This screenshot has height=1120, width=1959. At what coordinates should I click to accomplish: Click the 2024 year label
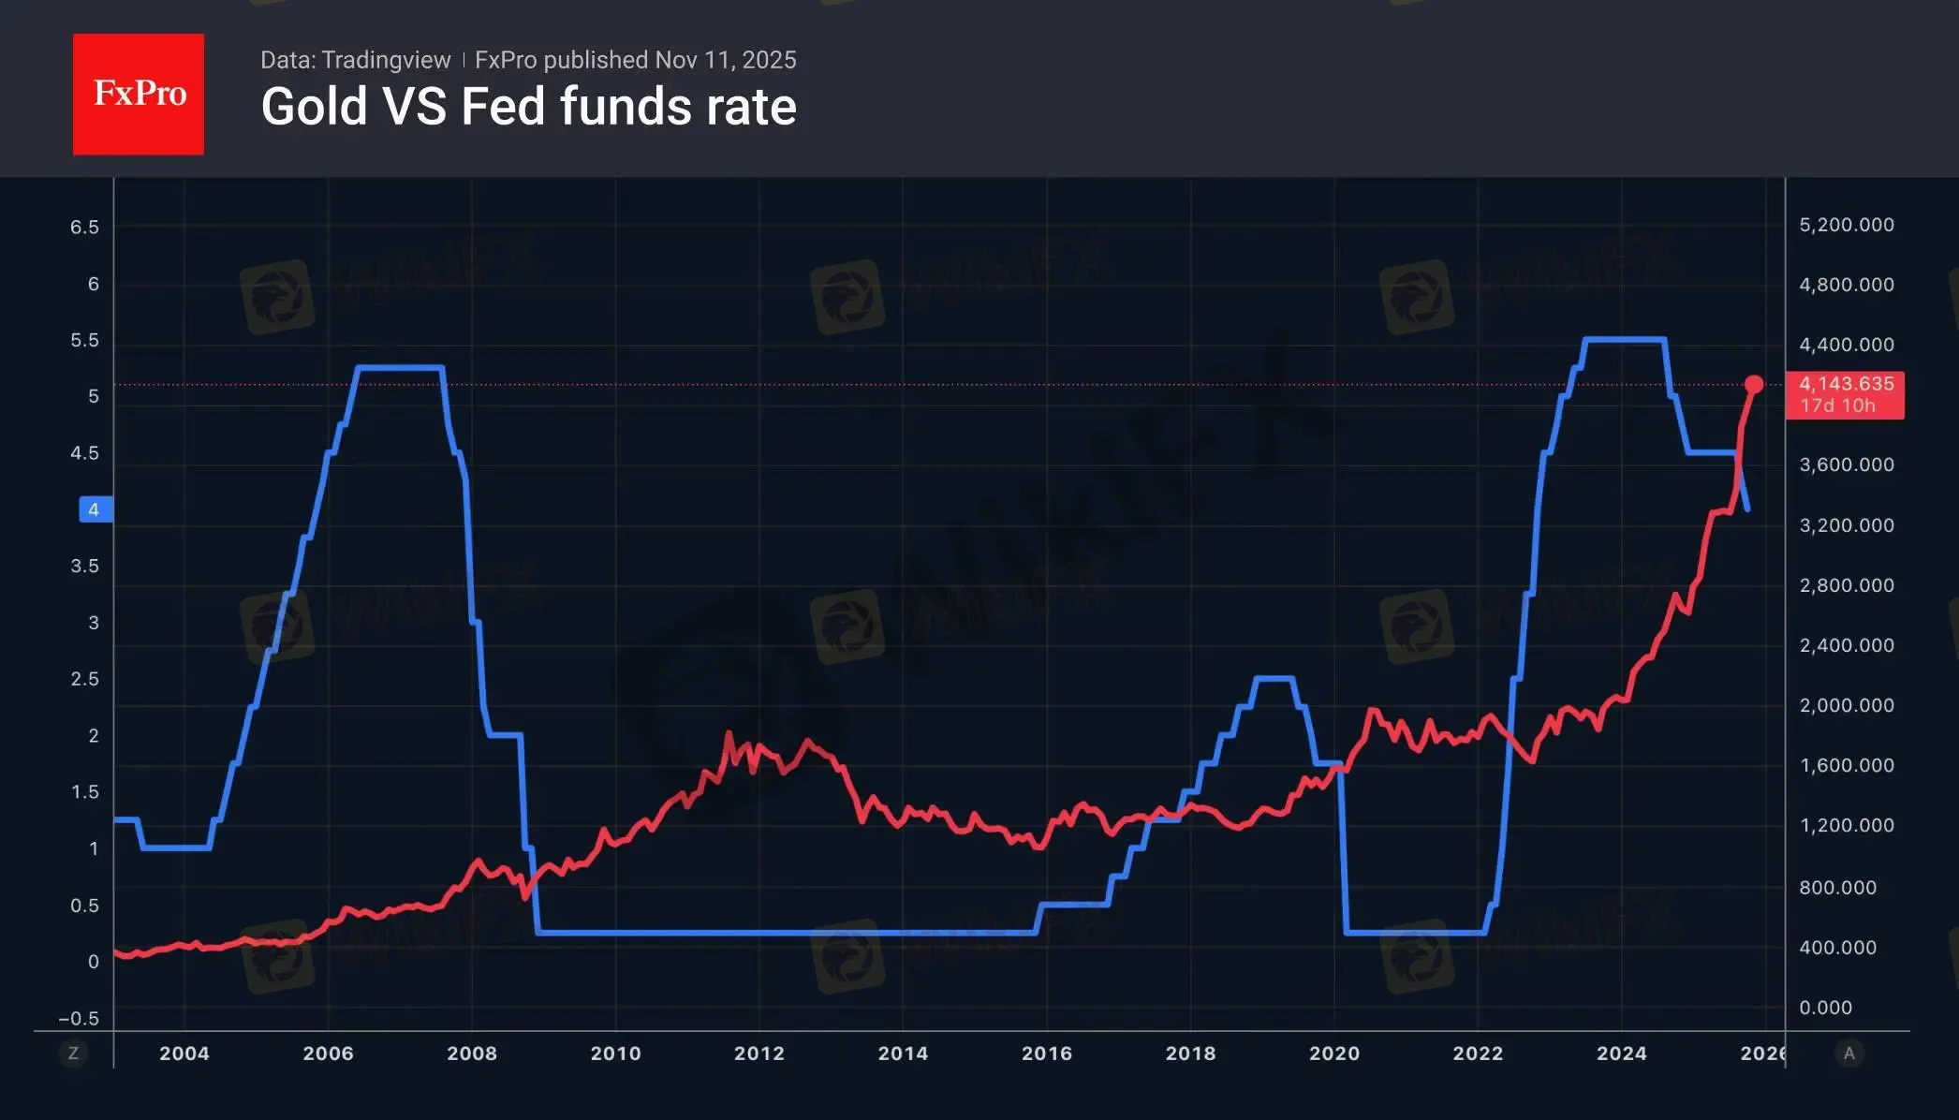point(1622,1054)
